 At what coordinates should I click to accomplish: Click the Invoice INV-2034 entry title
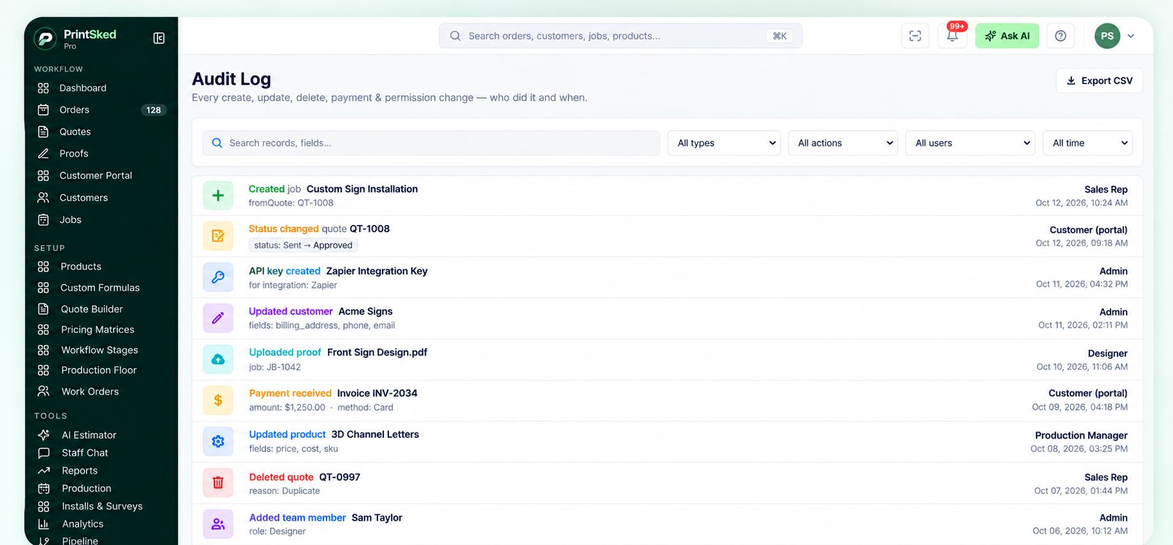(x=377, y=393)
